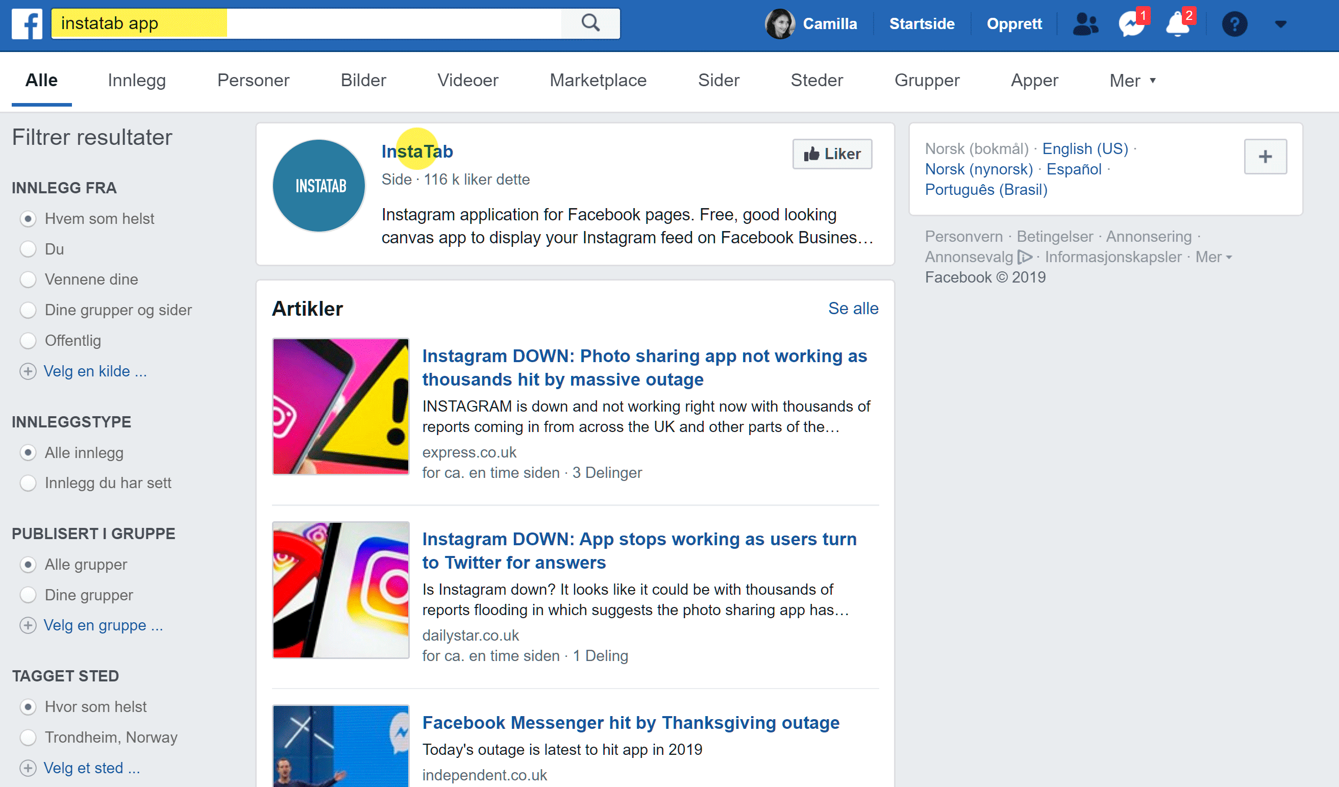
Task: Select the Alle innlegg radio button
Action: coord(28,453)
